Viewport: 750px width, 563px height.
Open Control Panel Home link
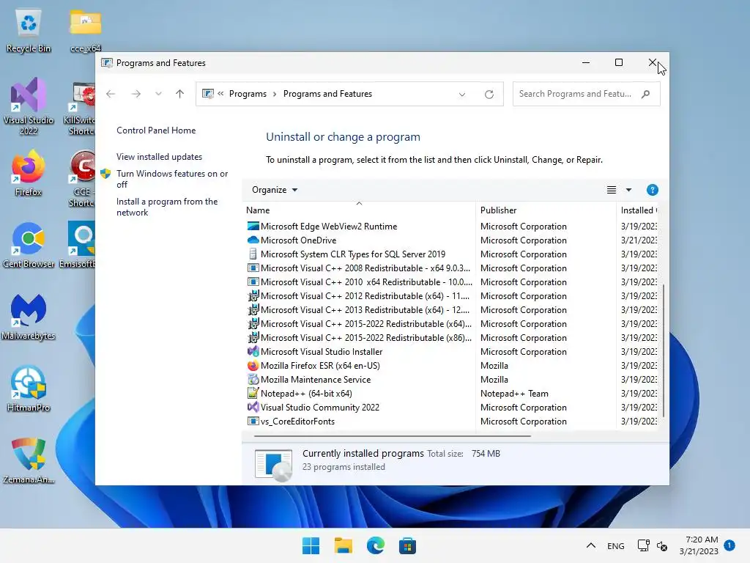point(156,130)
